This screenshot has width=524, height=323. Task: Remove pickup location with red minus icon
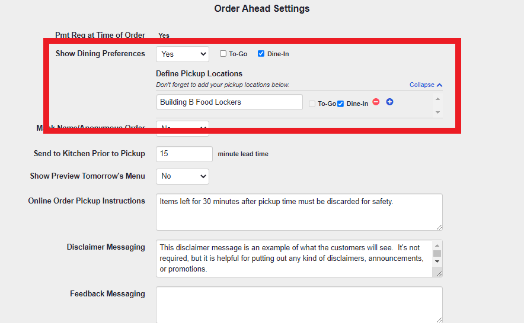pos(376,102)
